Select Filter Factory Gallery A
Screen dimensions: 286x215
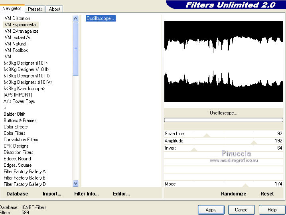pyautogui.click(x=24, y=172)
